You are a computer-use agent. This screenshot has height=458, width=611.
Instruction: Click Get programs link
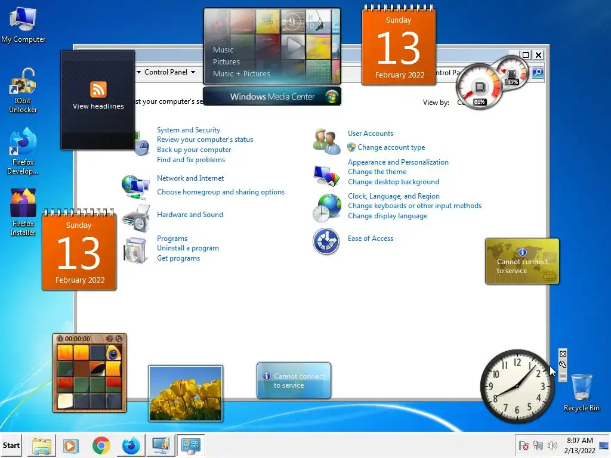(178, 258)
